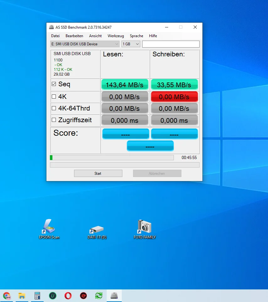Click the empty text field beside 1 GB
The image size is (268, 302).
(x=171, y=44)
